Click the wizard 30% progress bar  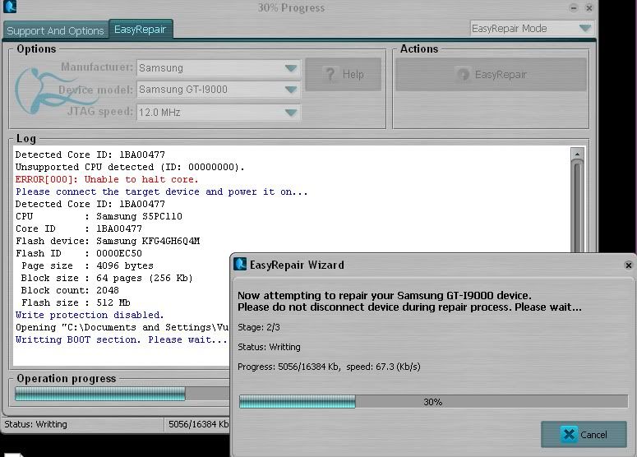click(x=433, y=402)
